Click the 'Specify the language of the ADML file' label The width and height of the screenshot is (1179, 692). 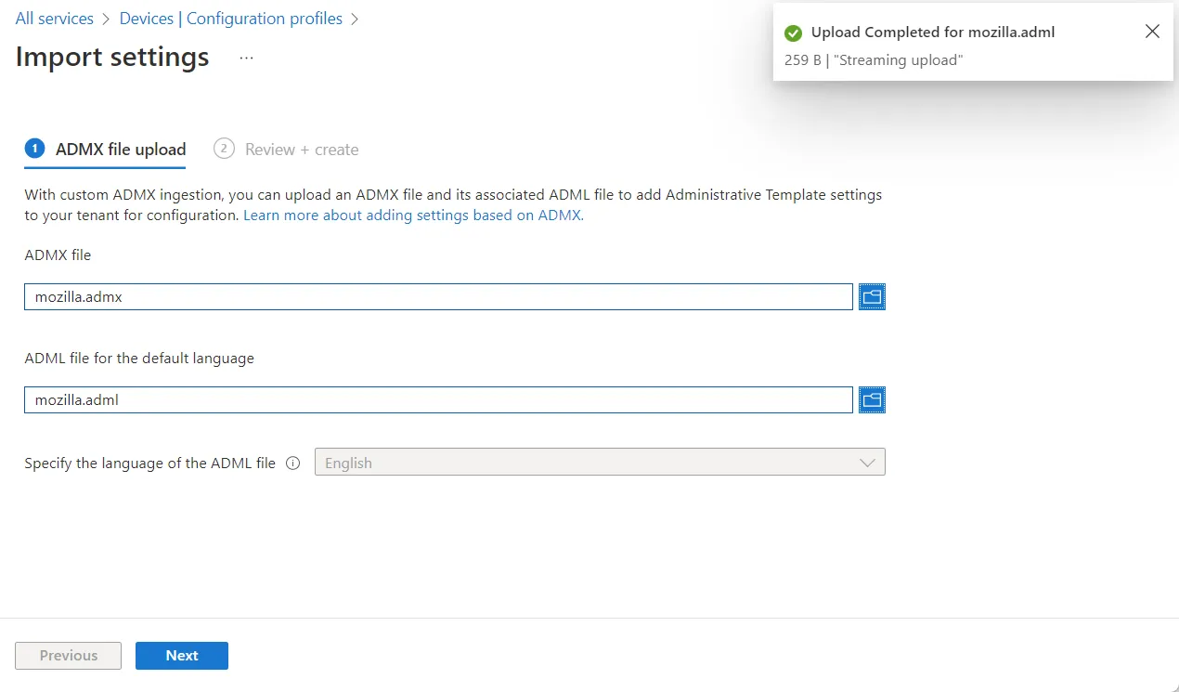(x=149, y=463)
